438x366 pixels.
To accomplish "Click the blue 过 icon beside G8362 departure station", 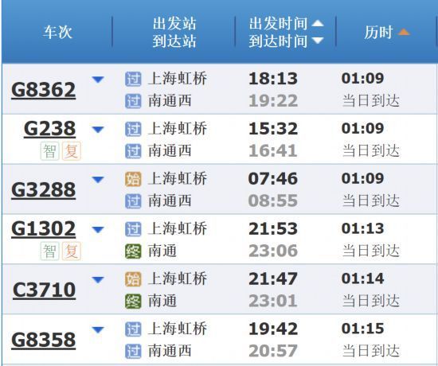I will pyautogui.click(x=133, y=79).
